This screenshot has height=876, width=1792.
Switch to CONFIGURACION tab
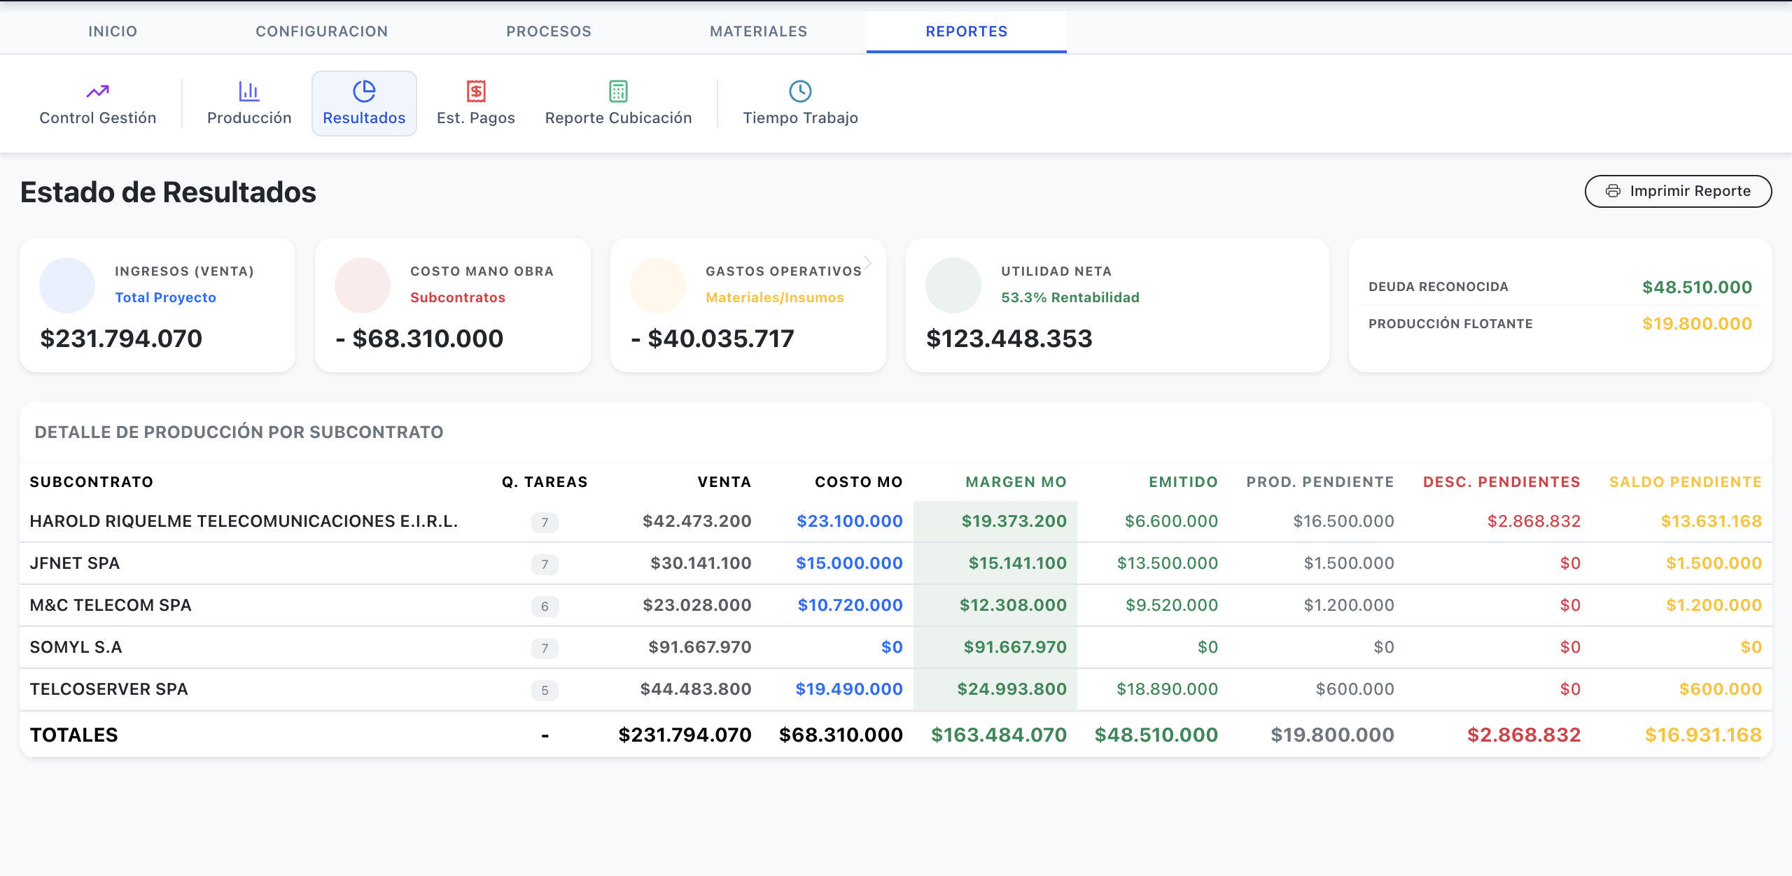pos(321,31)
